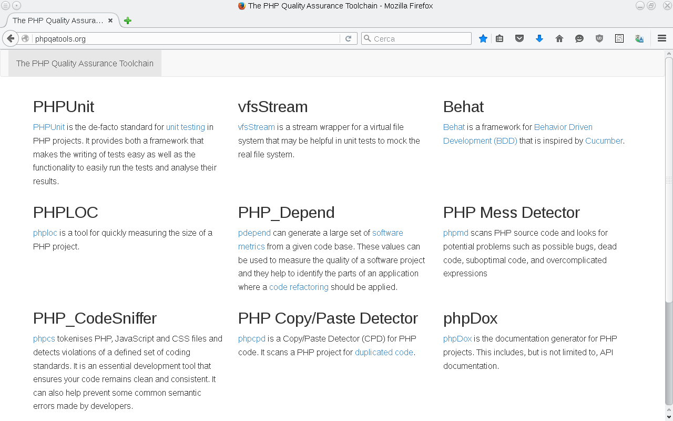This screenshot has width=673, height=421.
Task: Follow the duplicated code link
Action: click(384, 352)
